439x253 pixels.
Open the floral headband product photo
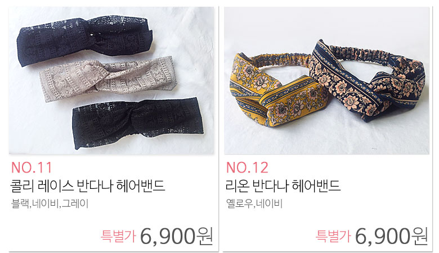pos(326,80)
